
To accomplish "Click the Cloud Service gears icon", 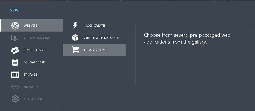I will 15,50.
